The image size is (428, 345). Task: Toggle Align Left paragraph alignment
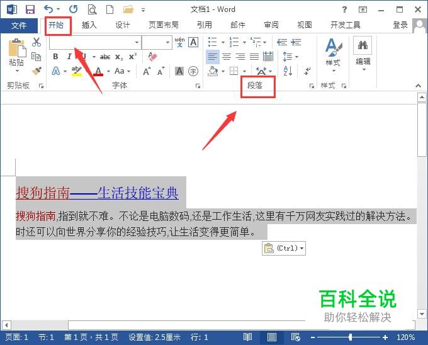[212, 57]
